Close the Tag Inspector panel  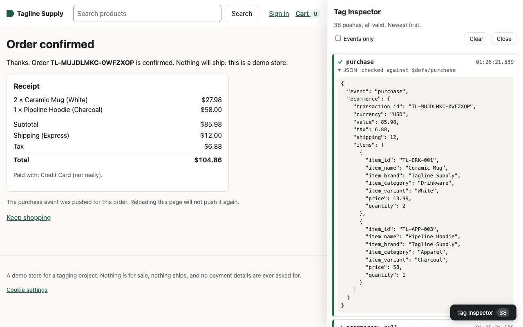coord(504,39)
